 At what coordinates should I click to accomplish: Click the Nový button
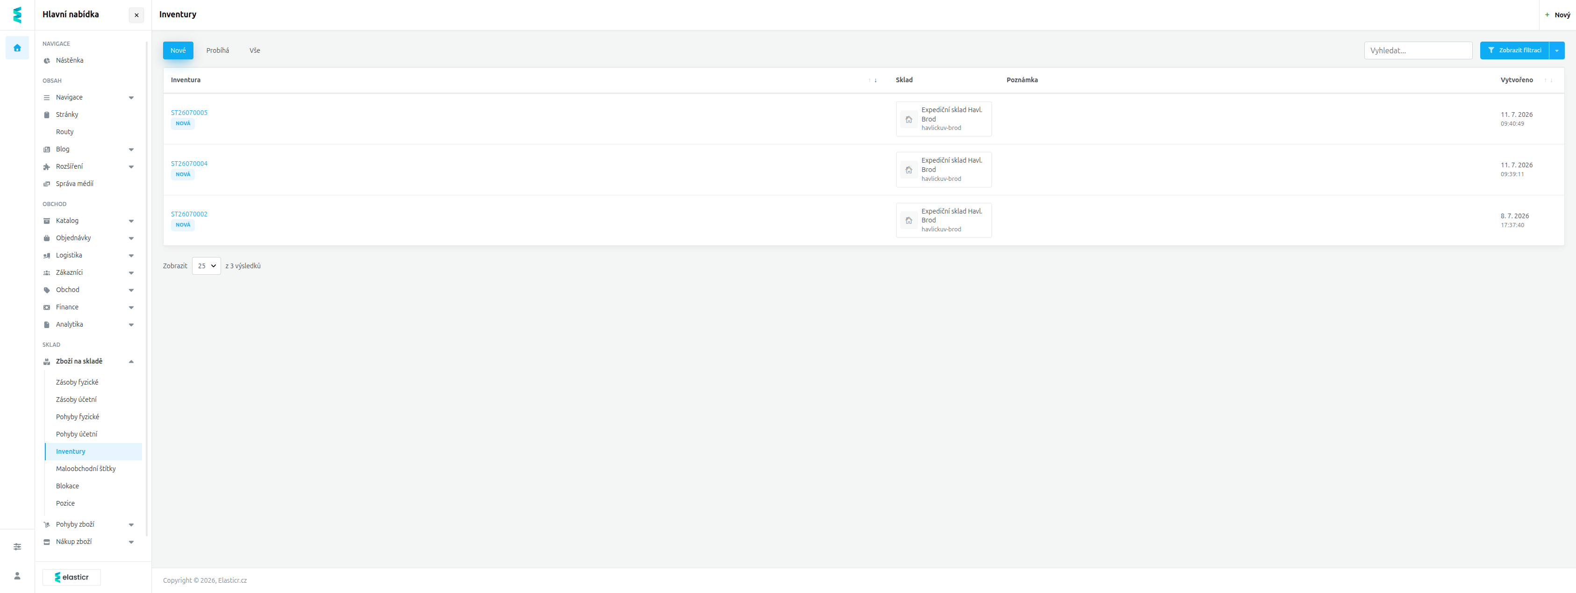pos(1557,15)
